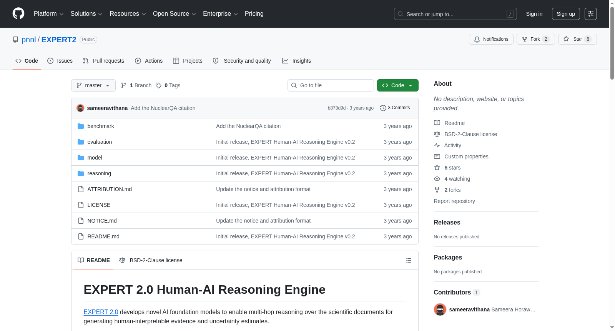Click the evaluation folder icon
This screenshot has width=615, height=331.
click(x=81, y=142)
